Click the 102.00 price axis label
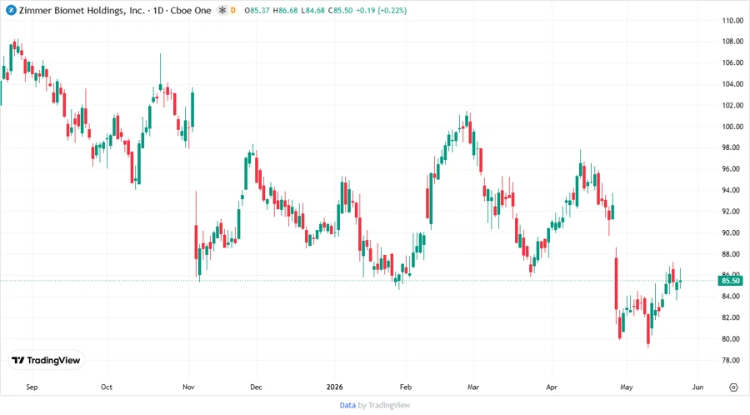The height and width of the screenshot is (415, 750). tap(732, 105)
